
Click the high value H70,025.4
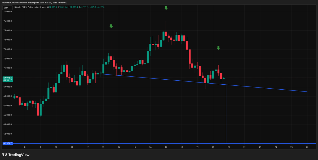63,7
